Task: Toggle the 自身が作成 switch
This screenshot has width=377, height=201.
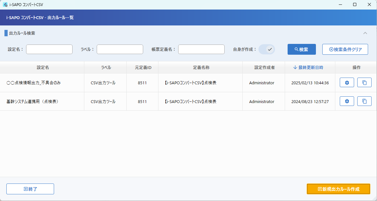Action: click(x=267, y=49)
